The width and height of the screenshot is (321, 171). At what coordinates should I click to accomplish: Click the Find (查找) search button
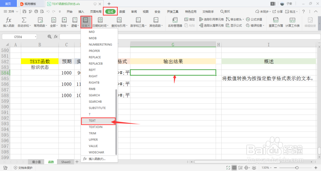point(225,12)
